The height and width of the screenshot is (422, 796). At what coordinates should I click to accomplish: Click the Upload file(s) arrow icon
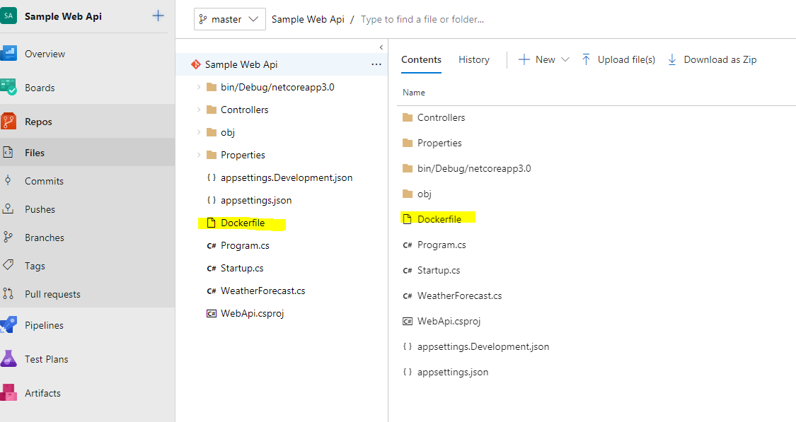pos(586,59)
